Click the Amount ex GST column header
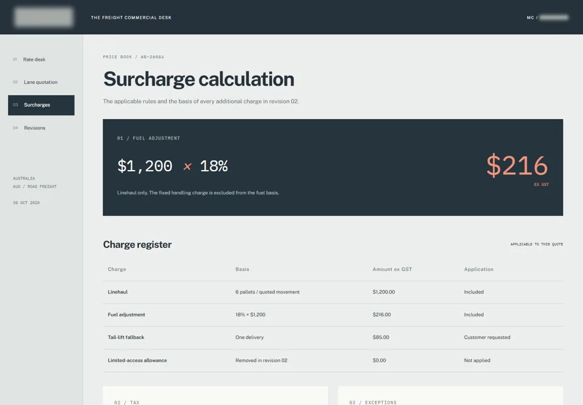Screen dimensions: 583x405 392,269
